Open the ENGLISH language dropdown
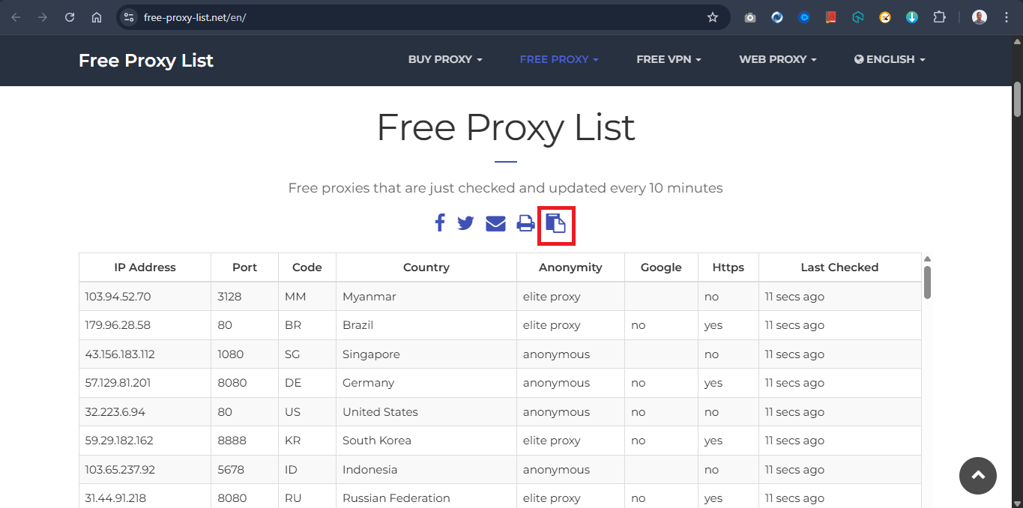The image size is (1023, 508). point(889,59)
